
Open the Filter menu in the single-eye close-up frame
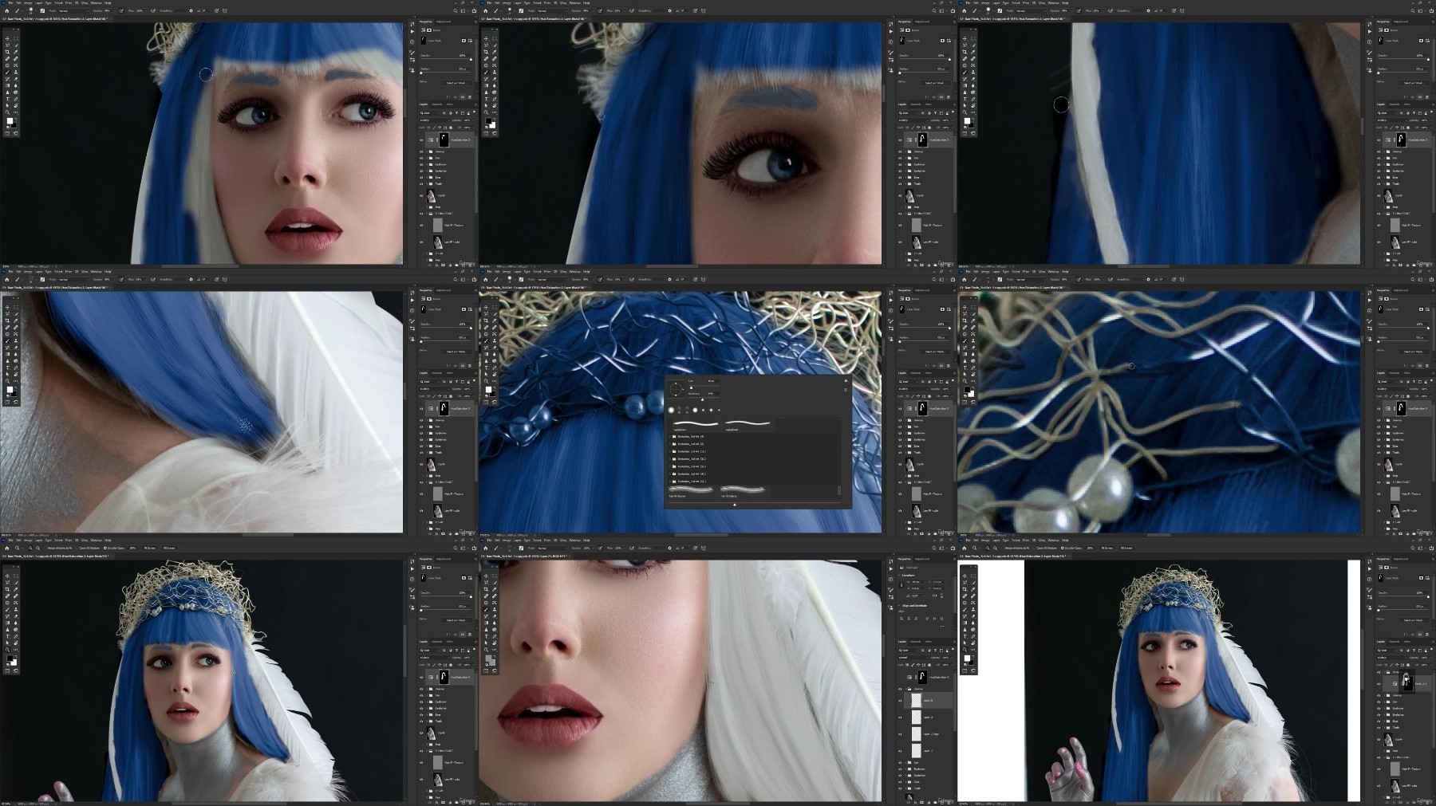(547, 3)
